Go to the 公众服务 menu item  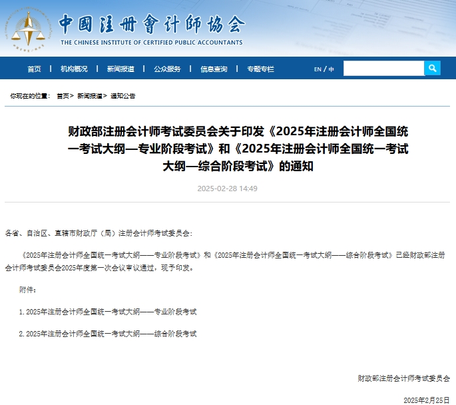coord(167,69)
